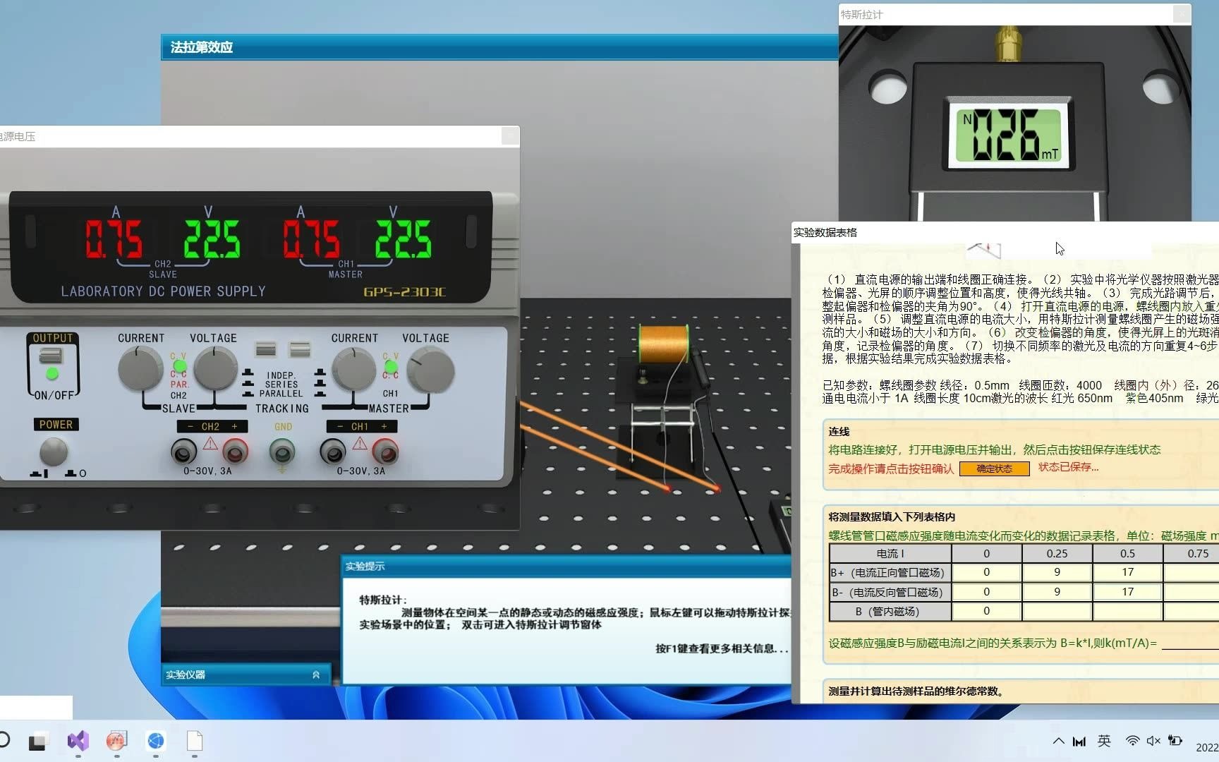Click the 实验提示 hint window title bar
The image size is (1219, 762).
click(x=566, y=567)
